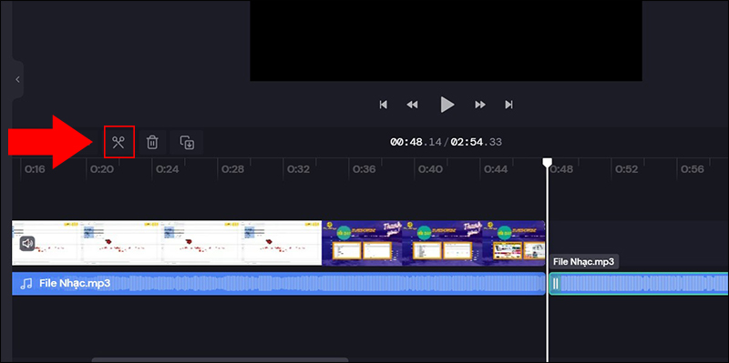Collapse the left sidebar with the chevron

17,79
